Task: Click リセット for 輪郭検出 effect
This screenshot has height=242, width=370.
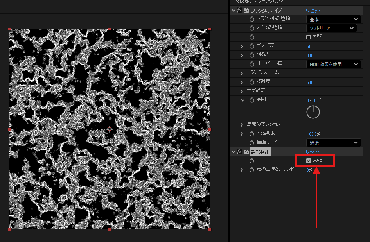Action: 313,152
